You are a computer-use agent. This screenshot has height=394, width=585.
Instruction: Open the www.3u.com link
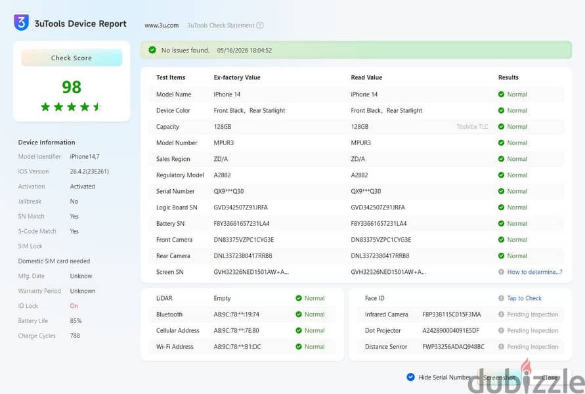click(x=162, y=26)
